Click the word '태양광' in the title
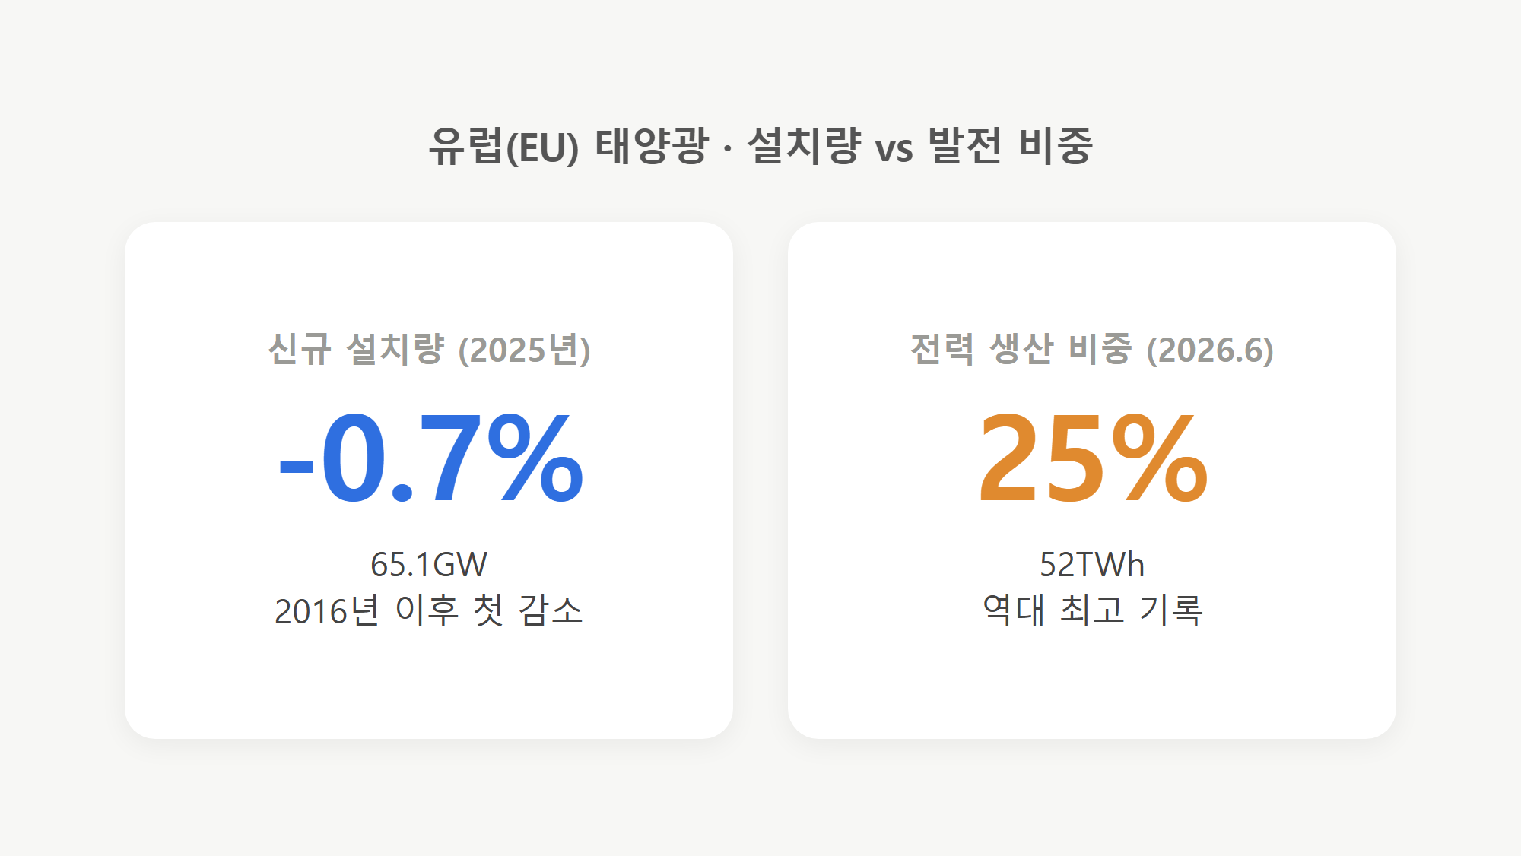The height and width of the screenshot is (856, 1521). pos(652,146)
